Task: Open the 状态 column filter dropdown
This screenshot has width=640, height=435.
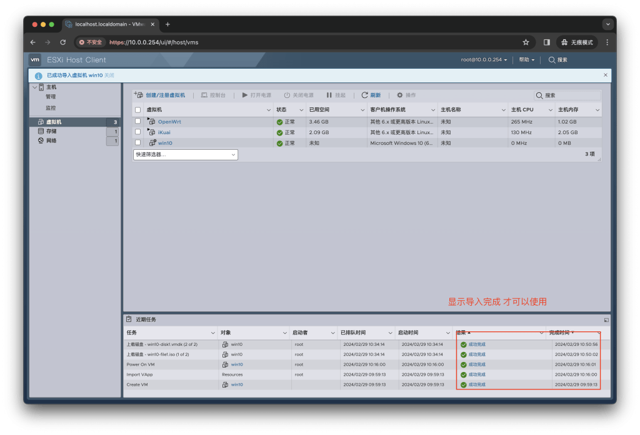Action: pyautogui.click(x=301, y=109)
